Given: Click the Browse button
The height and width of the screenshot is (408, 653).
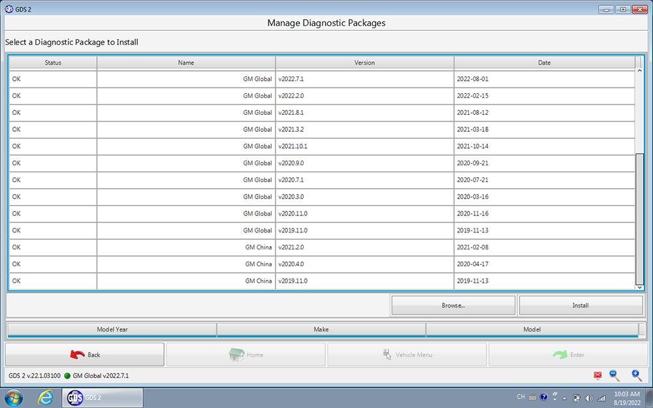Looking at the screenshot, I should click(453, 305).
